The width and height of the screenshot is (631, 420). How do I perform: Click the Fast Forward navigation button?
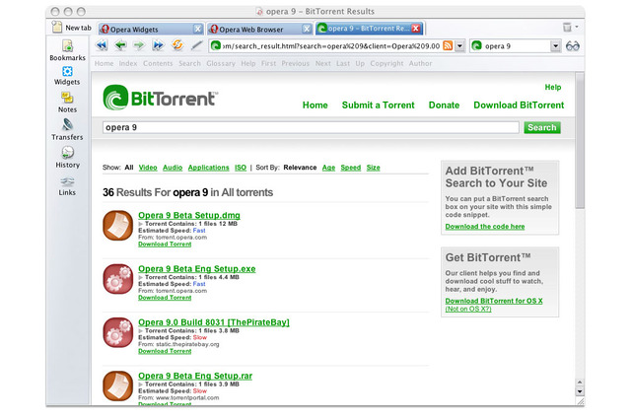[x=158, y=45]
